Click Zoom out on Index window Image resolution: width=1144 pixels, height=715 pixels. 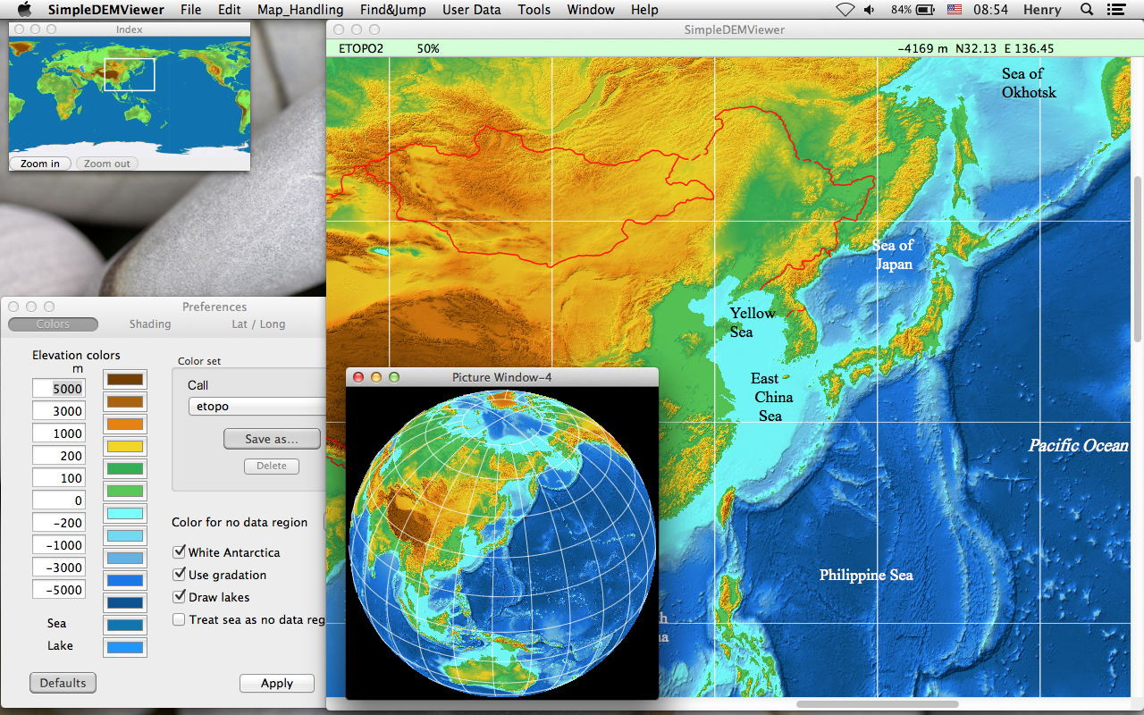click(x=107, y=164)
